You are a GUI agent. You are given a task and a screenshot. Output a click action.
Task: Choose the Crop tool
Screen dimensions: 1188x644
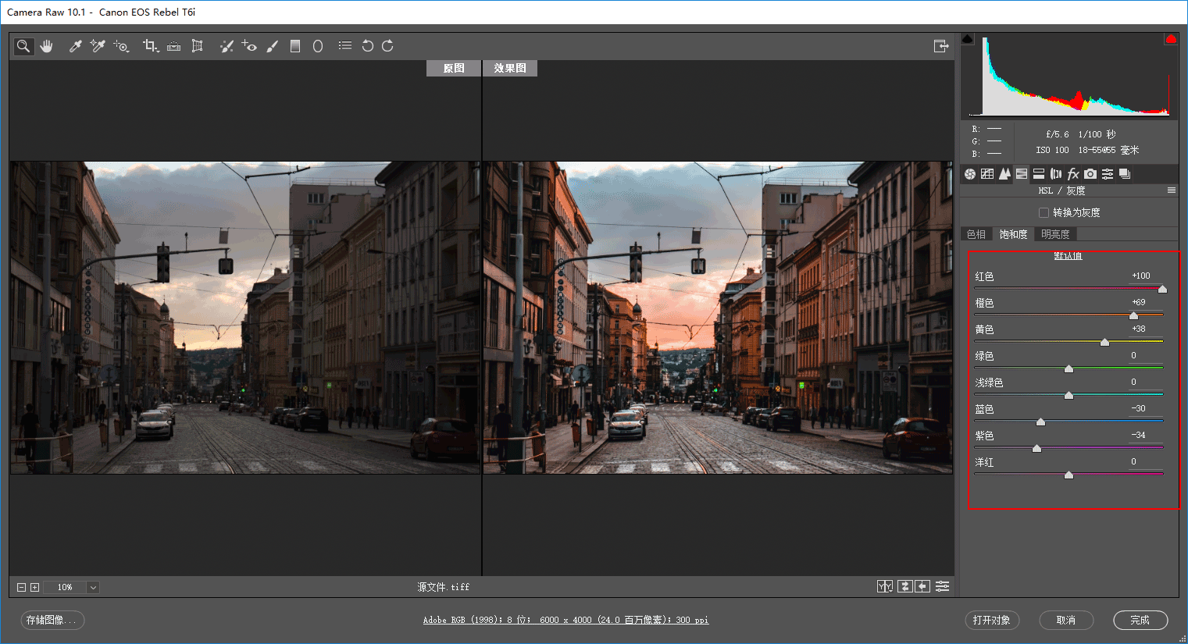pos(150,46)
